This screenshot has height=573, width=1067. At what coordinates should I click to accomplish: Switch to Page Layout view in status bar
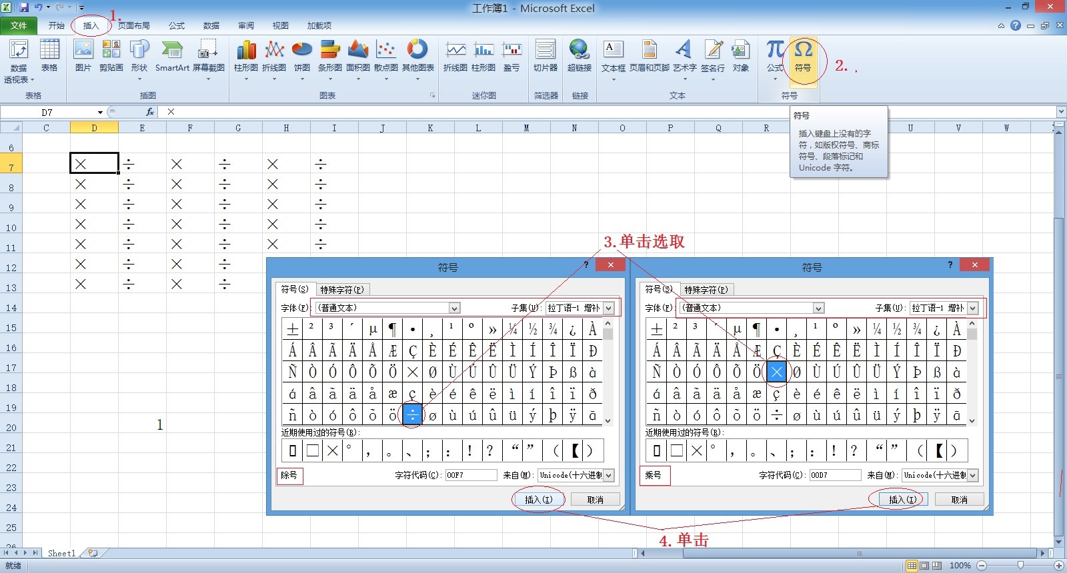click(x=924, y=566)
